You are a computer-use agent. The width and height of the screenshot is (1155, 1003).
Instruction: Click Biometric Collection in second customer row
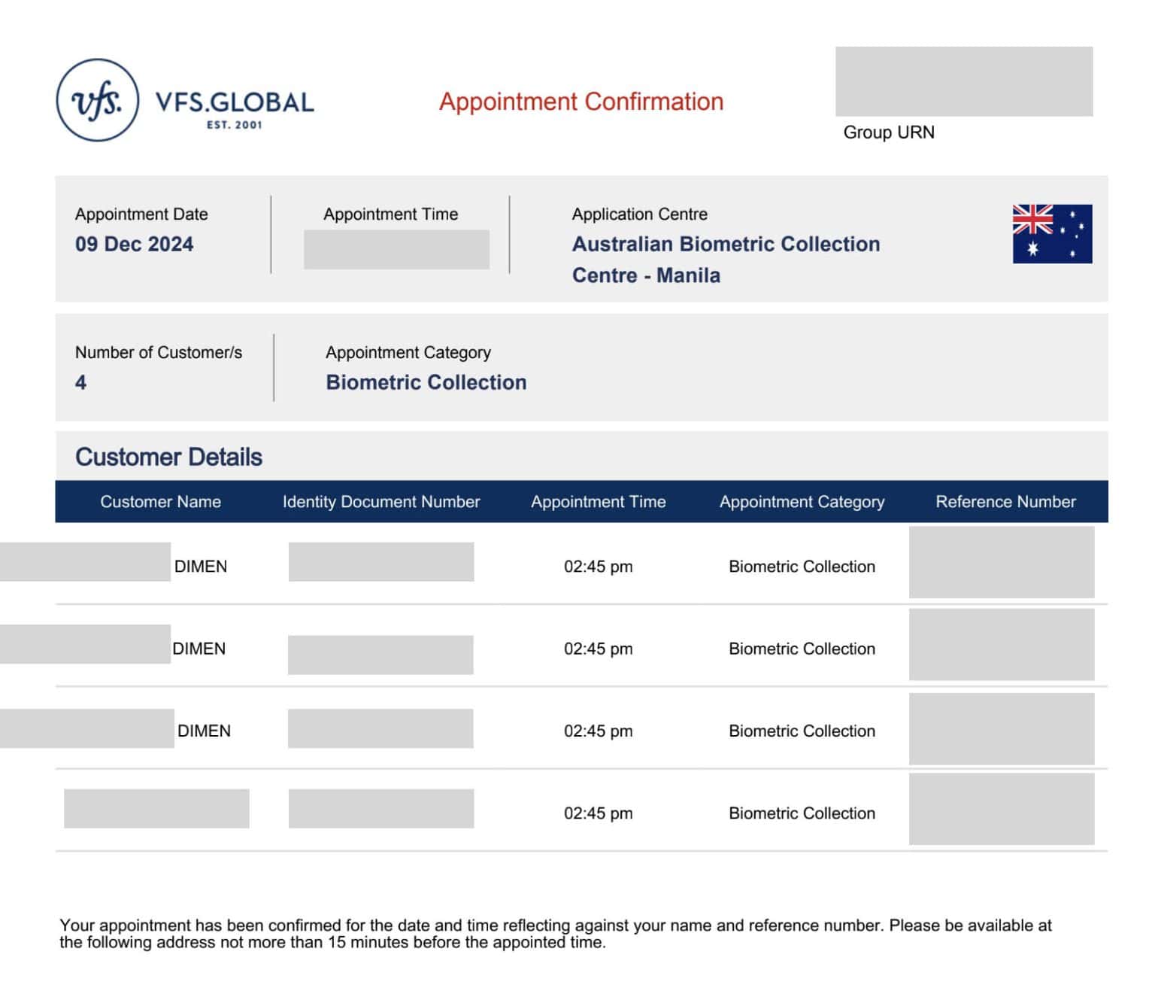point(802,649)
